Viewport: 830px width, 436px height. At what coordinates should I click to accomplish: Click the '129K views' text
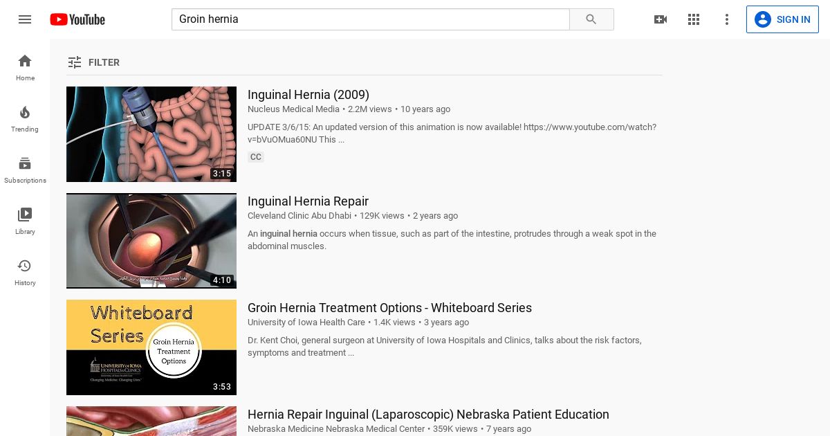tap(382, 216)
